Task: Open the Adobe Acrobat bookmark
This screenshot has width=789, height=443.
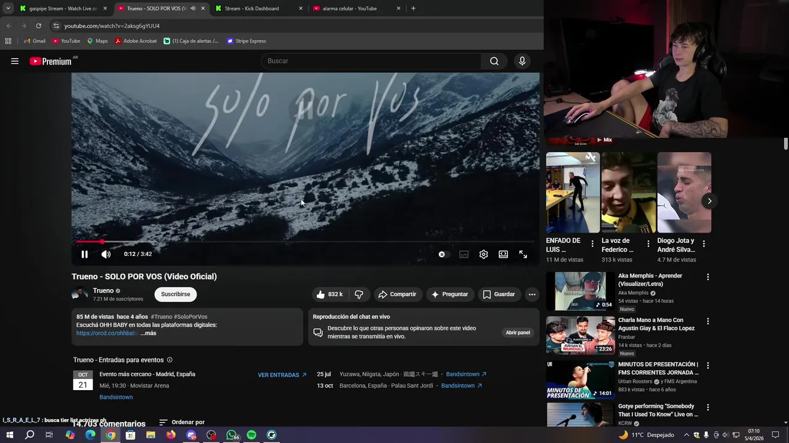Action: (136, 41)
